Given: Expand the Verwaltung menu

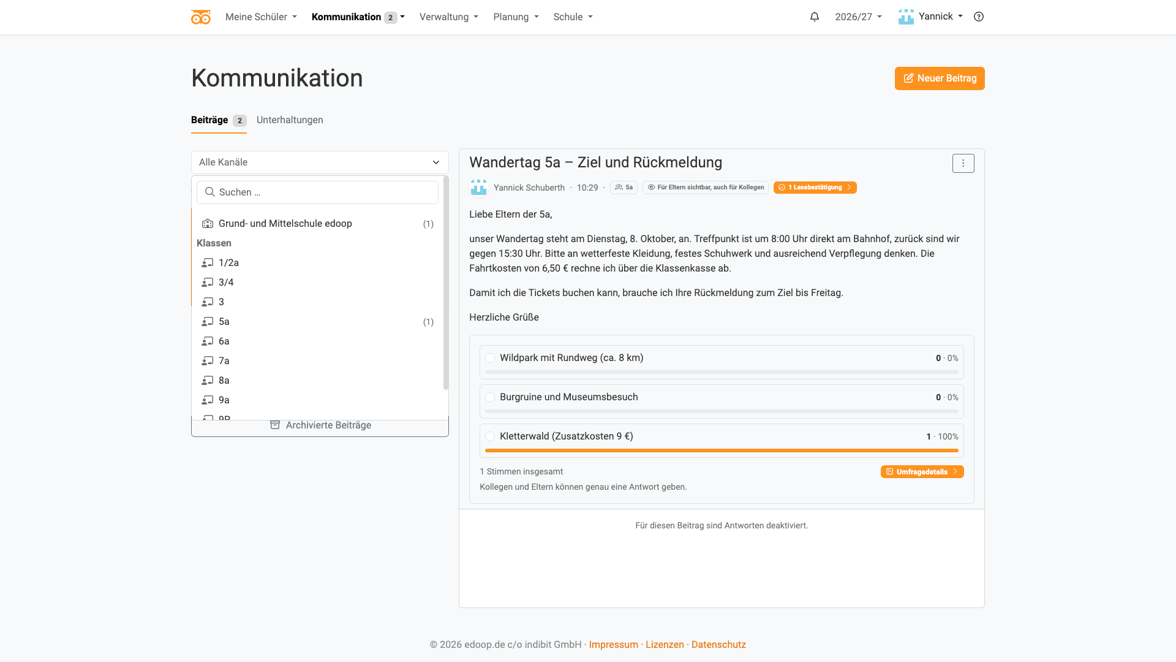Looking at the screenshot, I should (x=449, y=17).
